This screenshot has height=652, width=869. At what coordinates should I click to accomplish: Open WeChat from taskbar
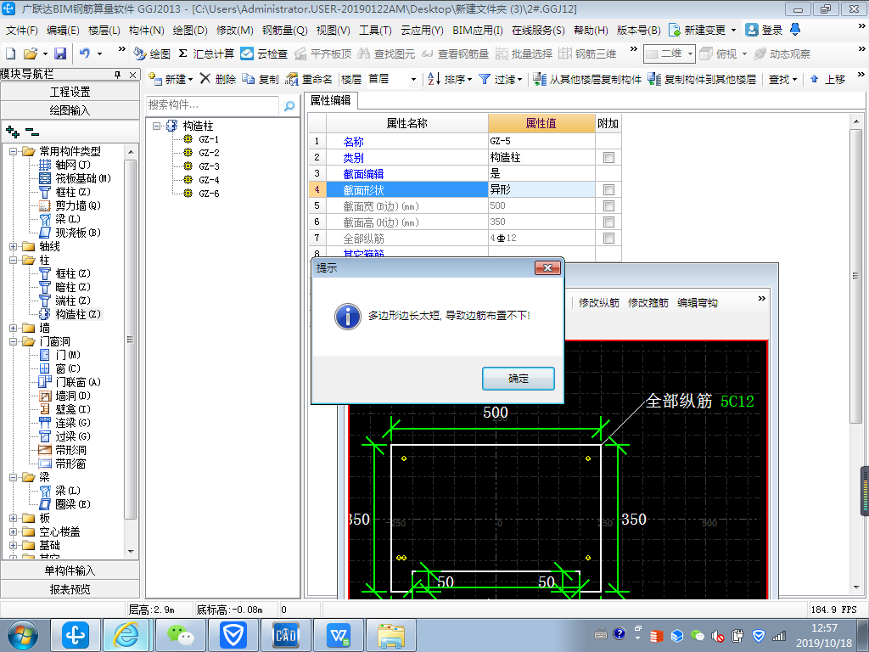coord(180,635)
